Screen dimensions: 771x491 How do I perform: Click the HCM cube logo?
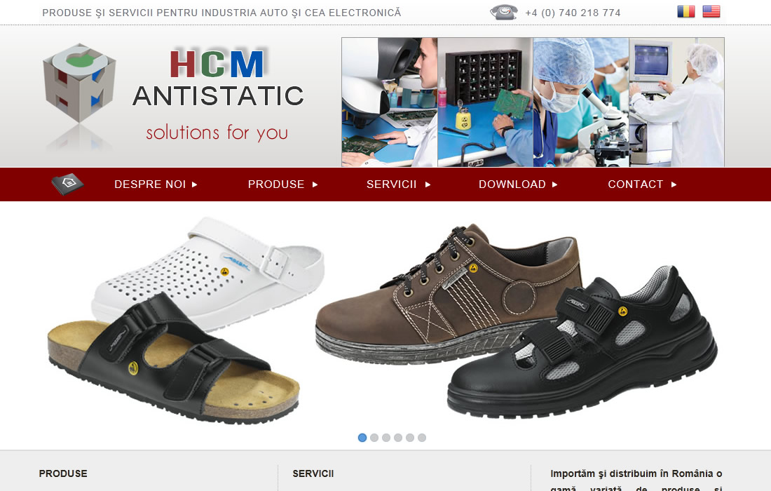[80, 83]
